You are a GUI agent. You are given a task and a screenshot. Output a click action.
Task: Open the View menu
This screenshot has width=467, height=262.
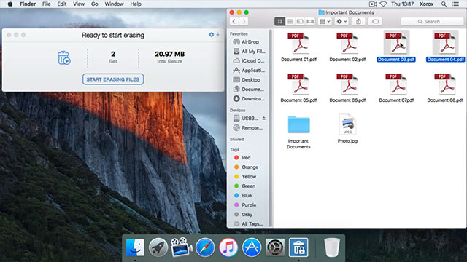click(x=79, y=4)
